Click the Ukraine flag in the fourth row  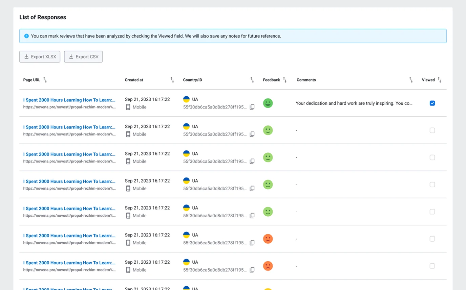pyautogui.click(x=186, y=181)
